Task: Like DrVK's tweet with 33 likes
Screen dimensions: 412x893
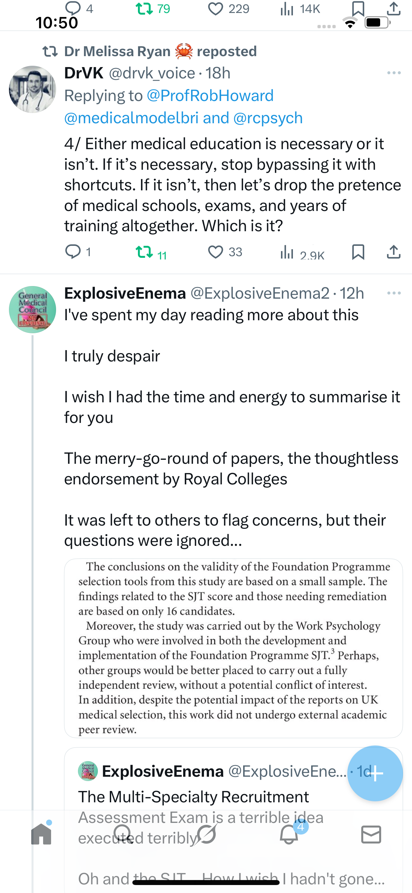Action: point(215,252)
